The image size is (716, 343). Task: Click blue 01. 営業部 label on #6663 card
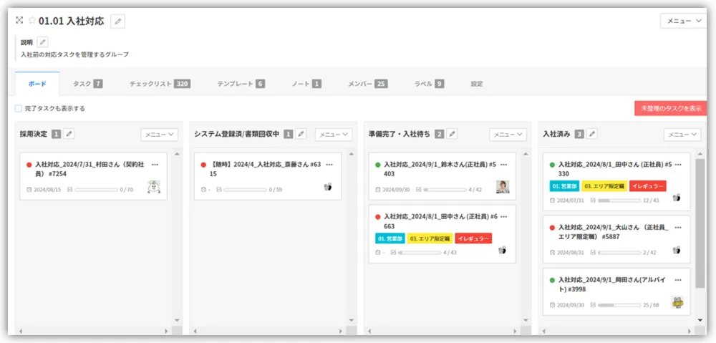click(x=390, y=238)
